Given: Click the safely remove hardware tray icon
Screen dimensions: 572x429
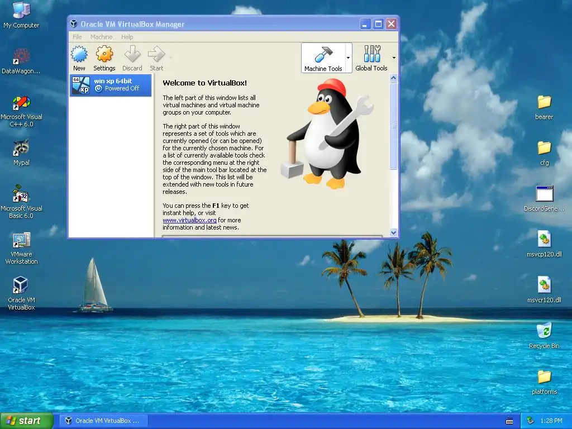Looking at the screenshot, I should coord(531,421).
